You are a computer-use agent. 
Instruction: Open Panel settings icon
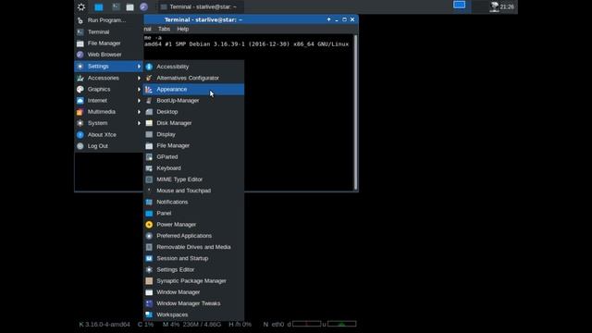[149, 214]
